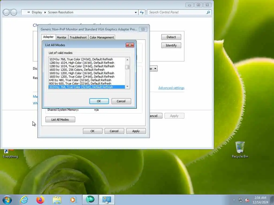
Task: Select 1024 by 768, True Color (24 bit)
Action: point(87,59)
